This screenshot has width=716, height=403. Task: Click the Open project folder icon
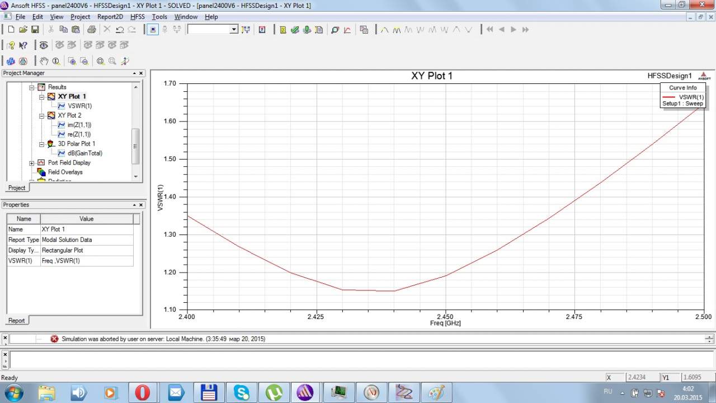point(23,30)
